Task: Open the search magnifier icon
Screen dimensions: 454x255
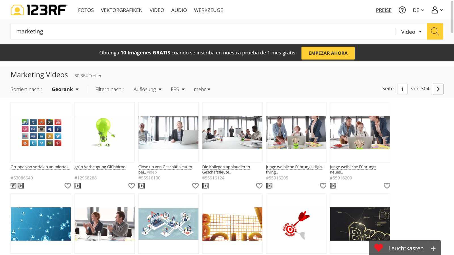Action: [435, 31]
